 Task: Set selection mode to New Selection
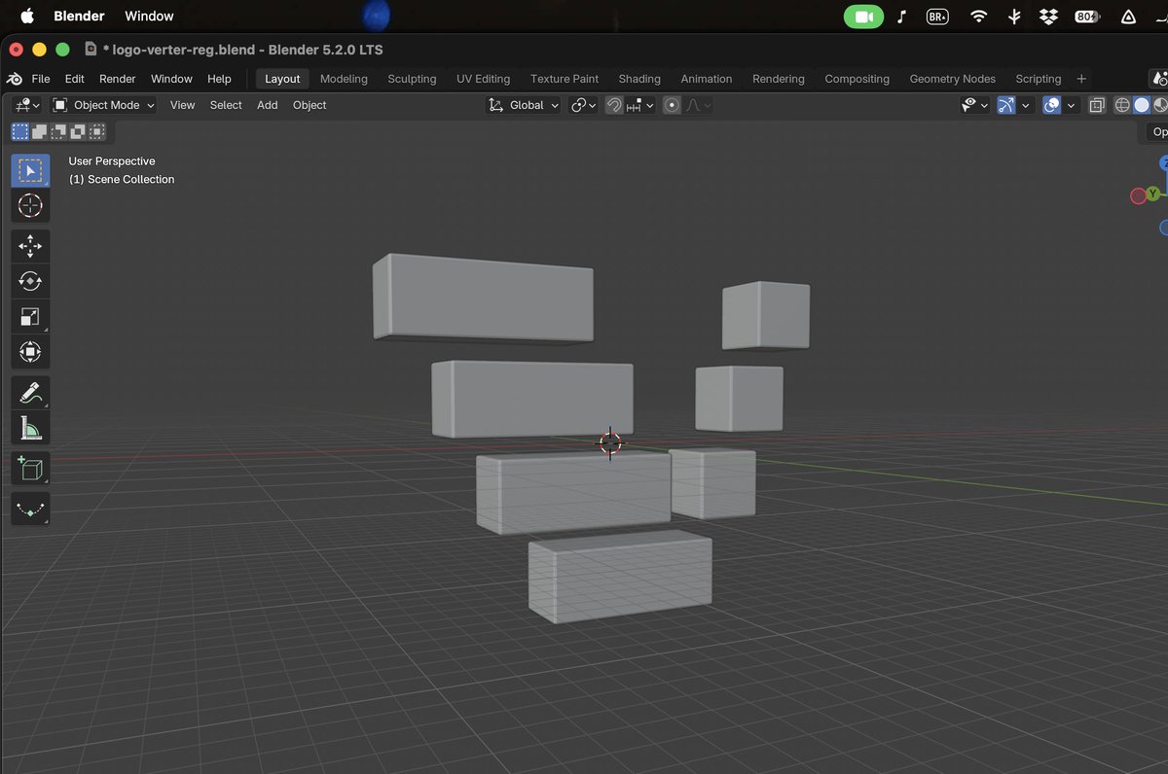(x=20, y=131)
